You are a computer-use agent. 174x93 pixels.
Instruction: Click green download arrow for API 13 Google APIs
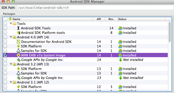point(120,78)
